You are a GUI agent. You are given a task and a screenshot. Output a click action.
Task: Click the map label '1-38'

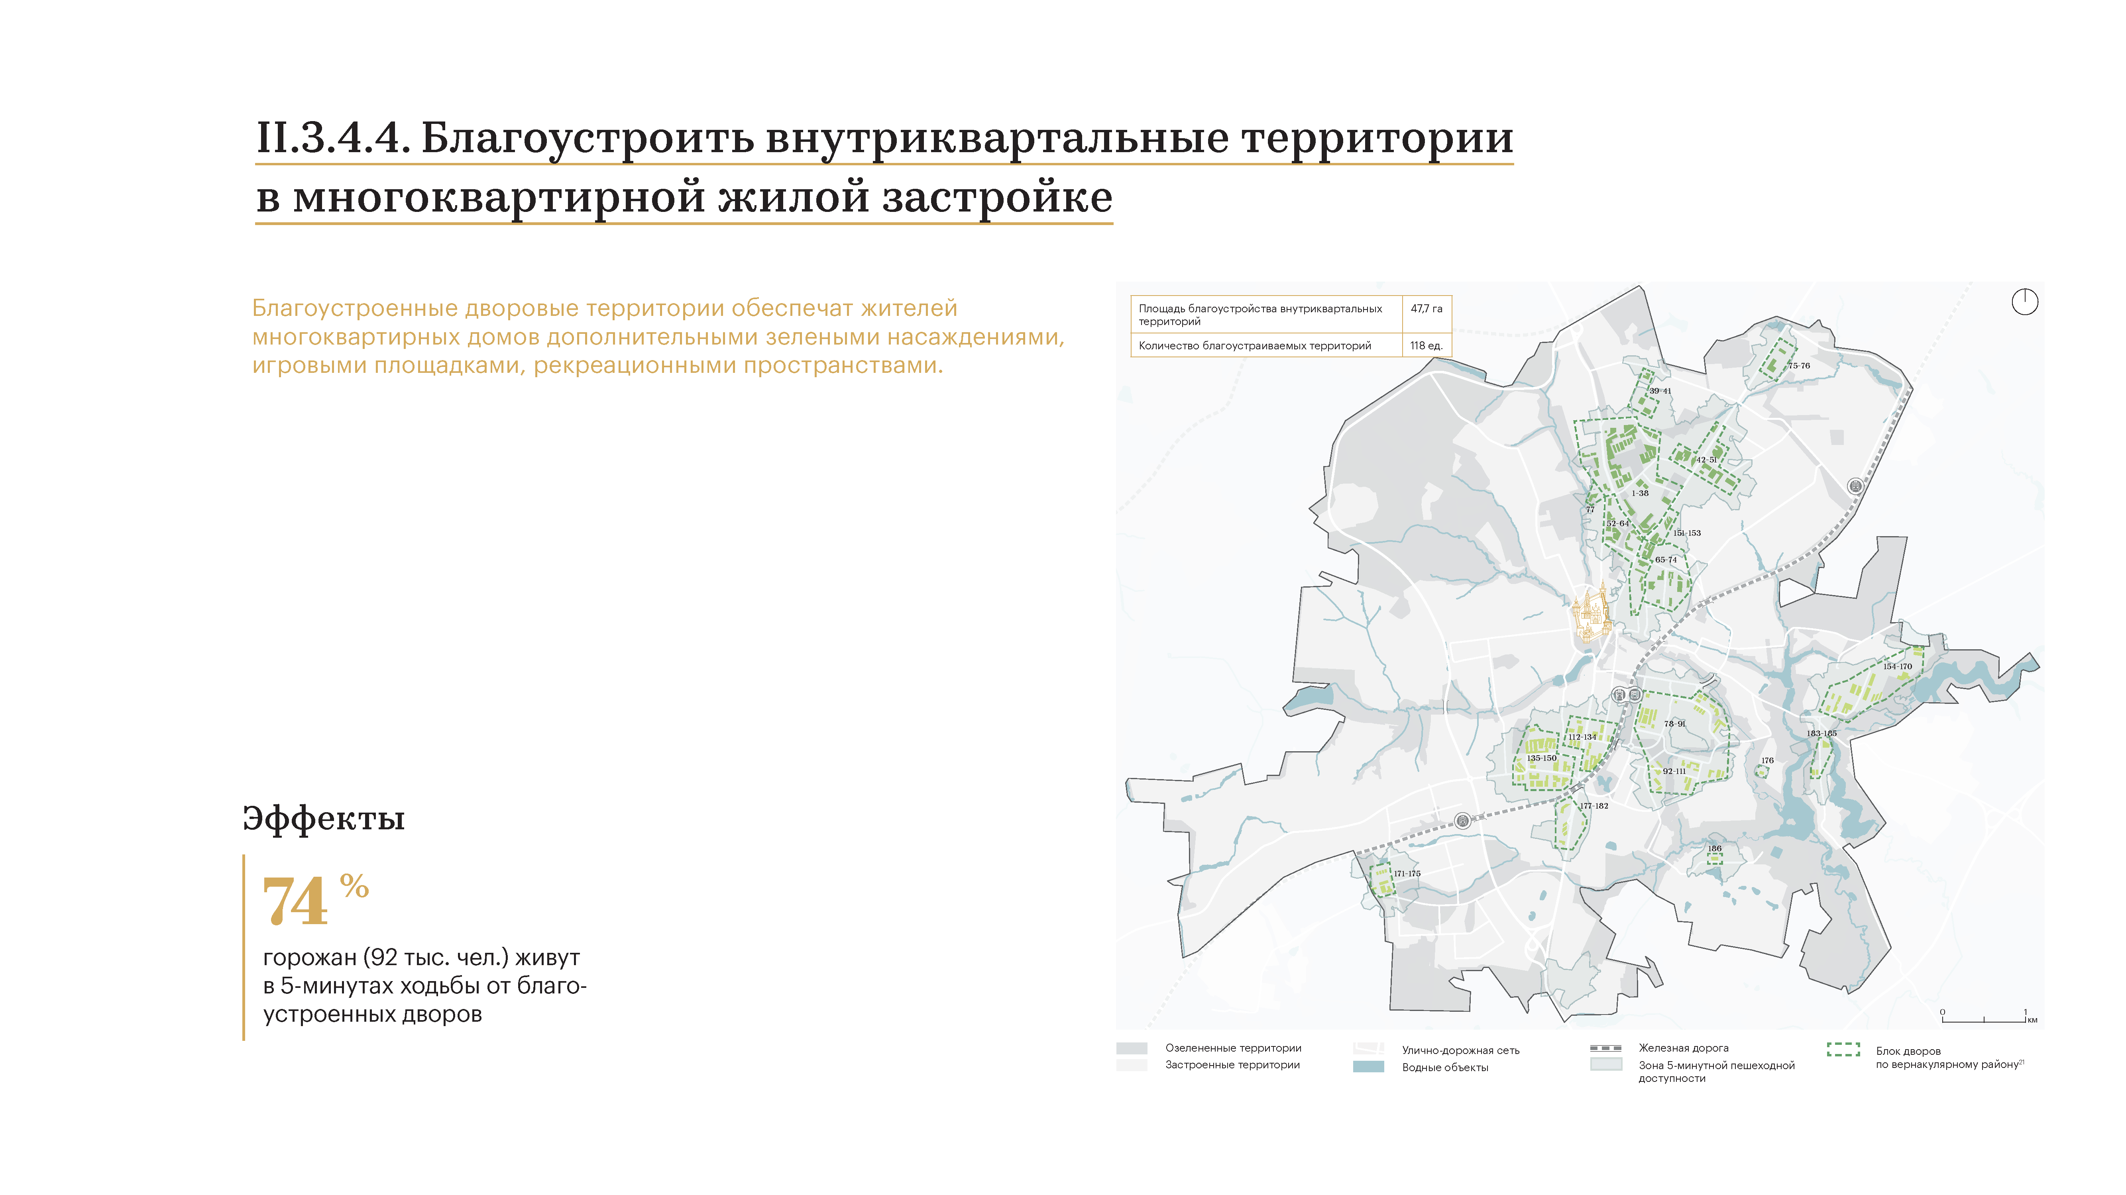click(1639, 493)
